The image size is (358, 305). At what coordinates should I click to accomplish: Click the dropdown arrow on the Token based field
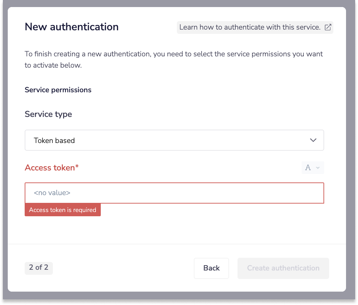313,140
